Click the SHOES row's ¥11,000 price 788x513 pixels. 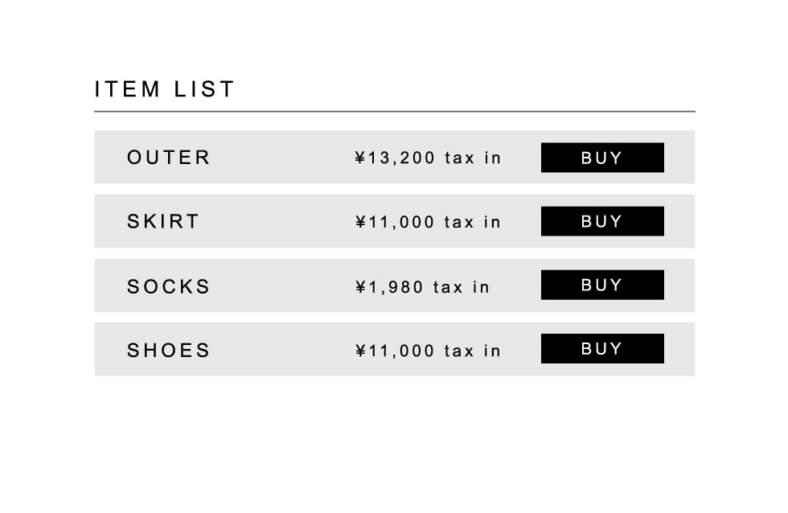click(x=395, y=351)
